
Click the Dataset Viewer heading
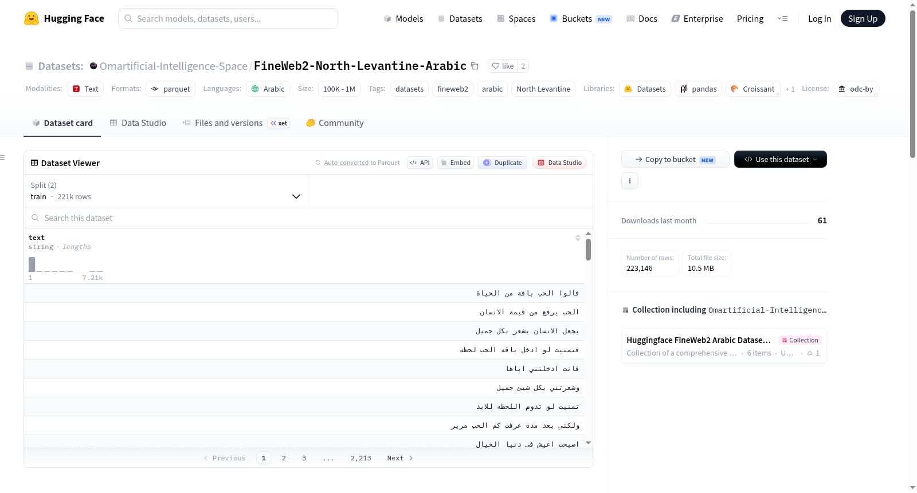pos(70,163)
